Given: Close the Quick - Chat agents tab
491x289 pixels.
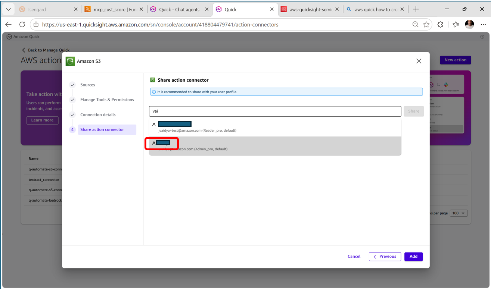Looking at the screenshot, I should coord(206,9).
